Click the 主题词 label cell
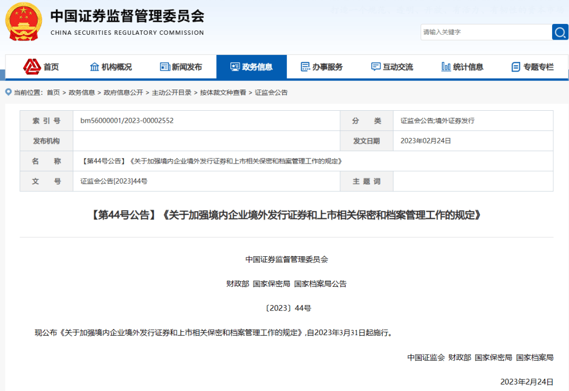 pos(366,181)
